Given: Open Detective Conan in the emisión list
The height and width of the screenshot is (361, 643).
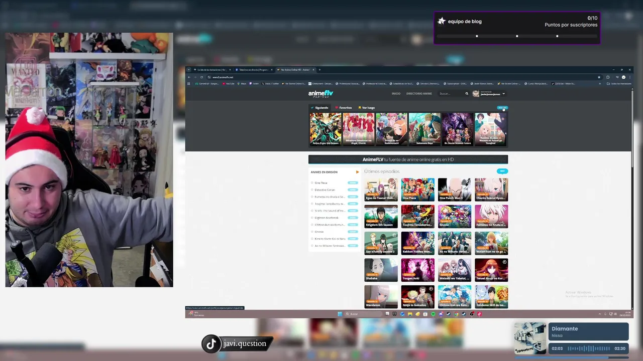Looking at the screenshot, I should click(x=325, y=190).
